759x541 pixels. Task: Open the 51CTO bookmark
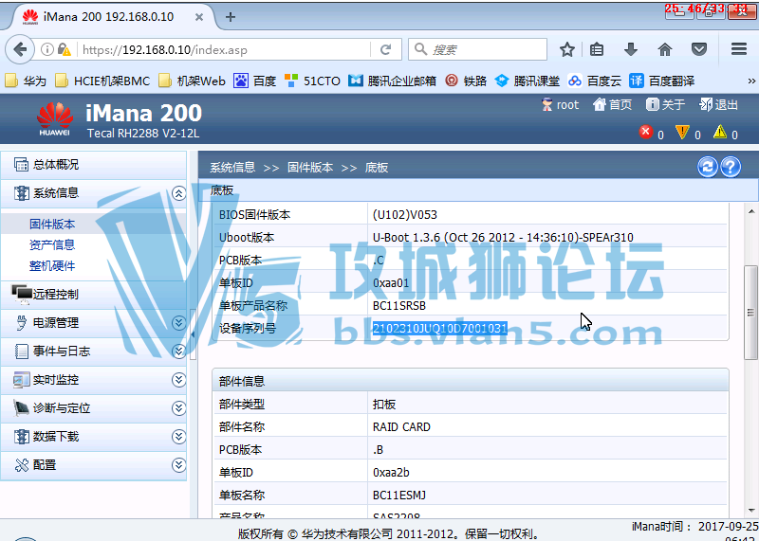(312, 81)
